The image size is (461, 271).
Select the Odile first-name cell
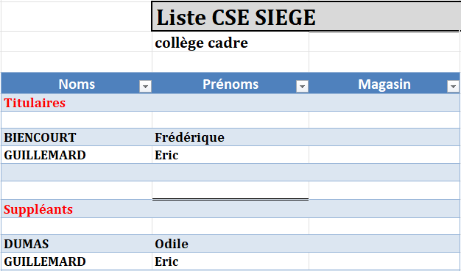230,243
